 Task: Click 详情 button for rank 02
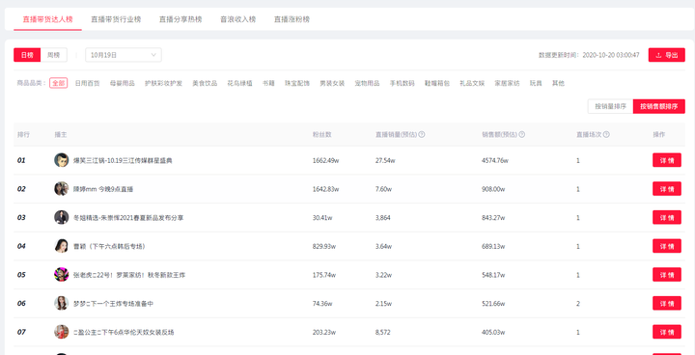[x=667, y=189]
